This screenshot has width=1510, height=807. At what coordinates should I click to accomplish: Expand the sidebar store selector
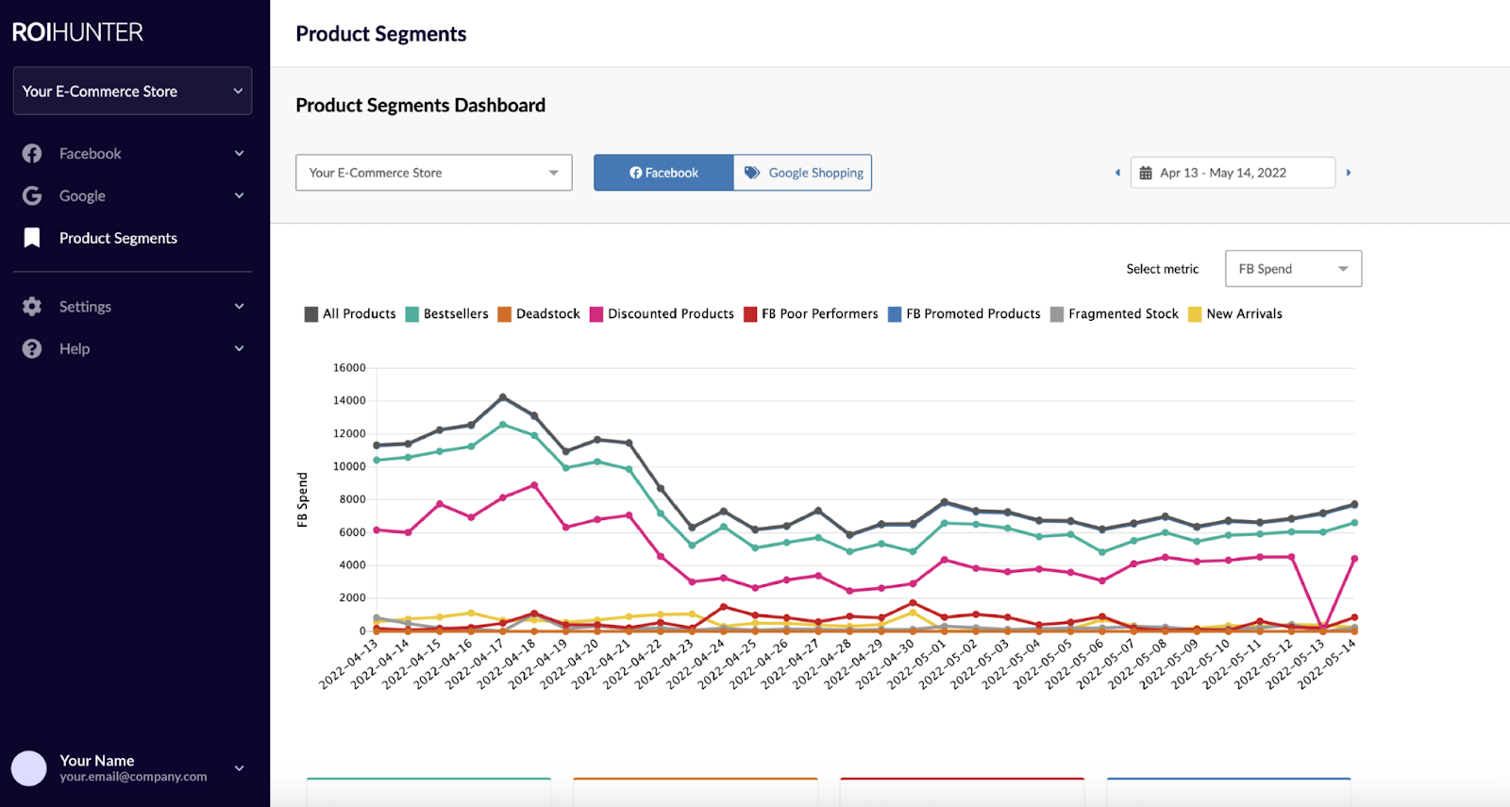pyautogui.click(x=132, y=92)
